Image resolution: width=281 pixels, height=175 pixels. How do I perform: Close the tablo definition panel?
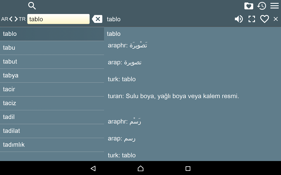275,19
